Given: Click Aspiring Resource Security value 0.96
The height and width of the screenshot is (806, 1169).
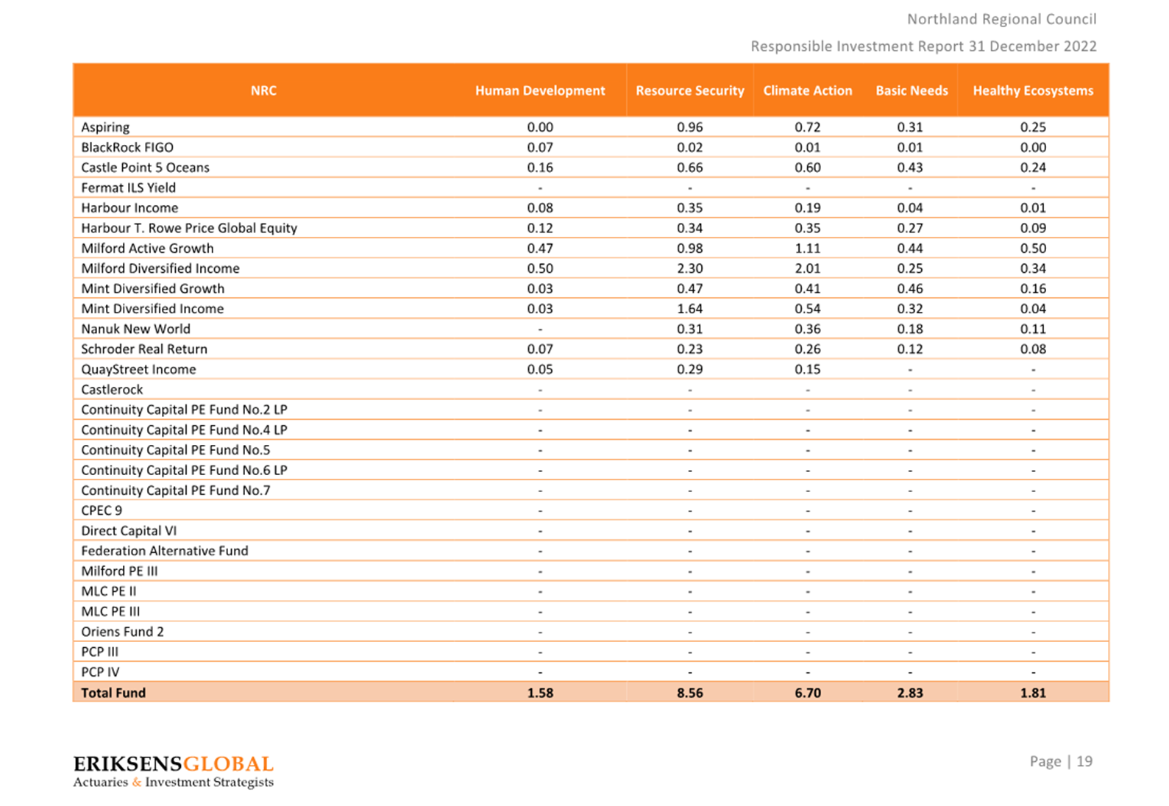Looking at the screenshot, I should pos(690,127).
